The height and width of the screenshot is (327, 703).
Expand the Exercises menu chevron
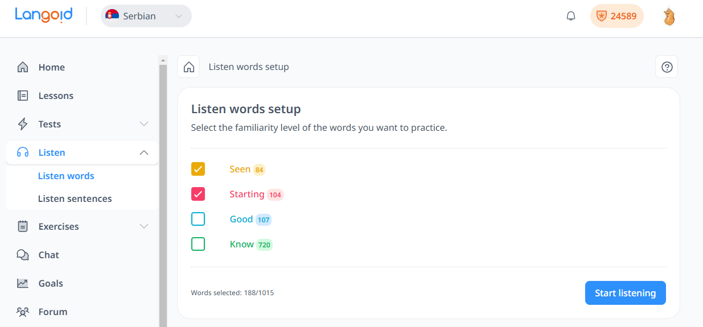tap(144, 226)
